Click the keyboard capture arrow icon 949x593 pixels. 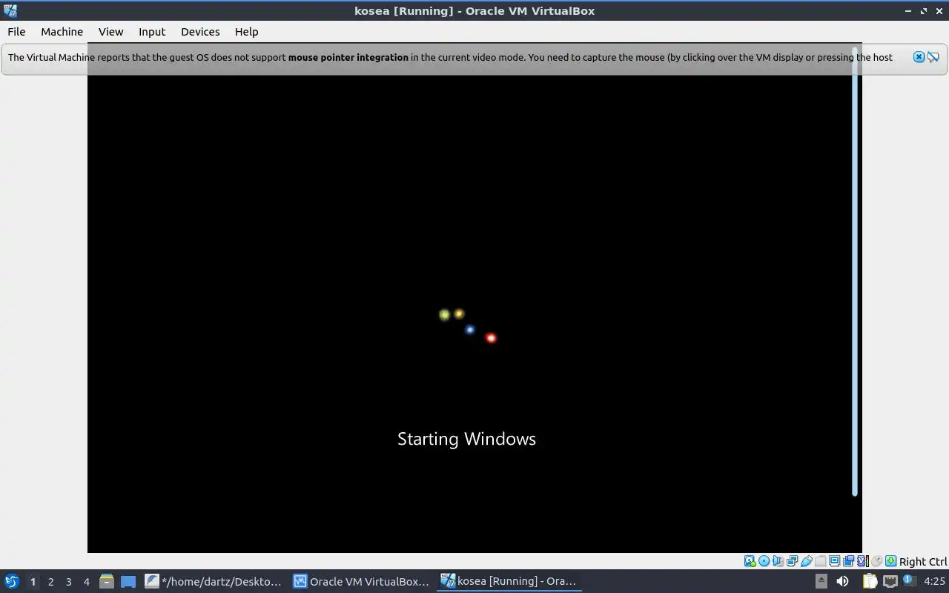pos(890,562)
